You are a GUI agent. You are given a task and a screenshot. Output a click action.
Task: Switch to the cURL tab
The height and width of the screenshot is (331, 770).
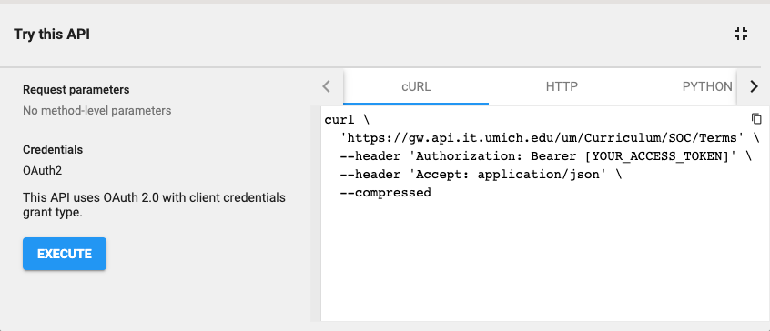[416, 86]
